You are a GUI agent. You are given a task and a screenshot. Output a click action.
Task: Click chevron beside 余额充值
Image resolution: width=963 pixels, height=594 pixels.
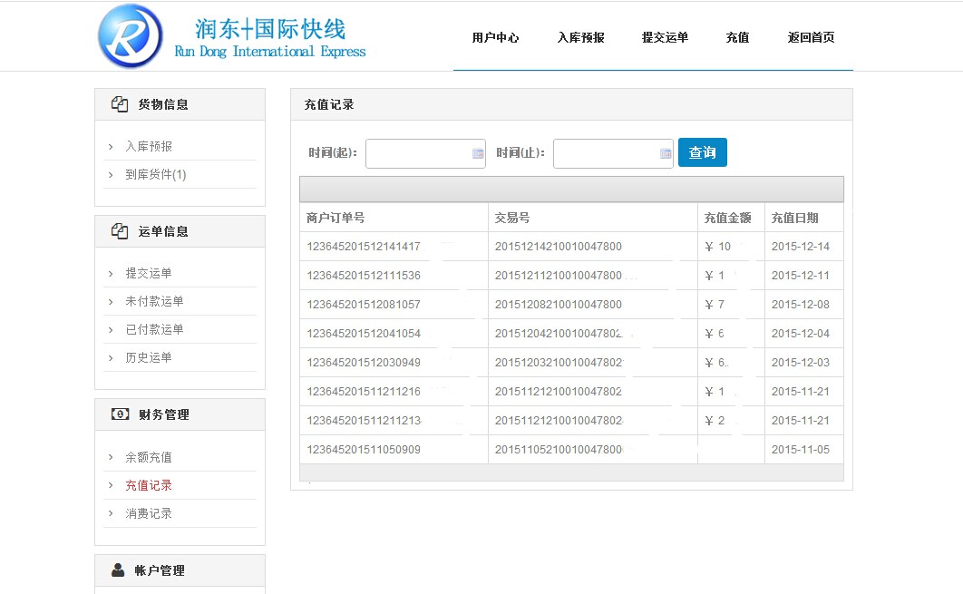coord(111,457)
